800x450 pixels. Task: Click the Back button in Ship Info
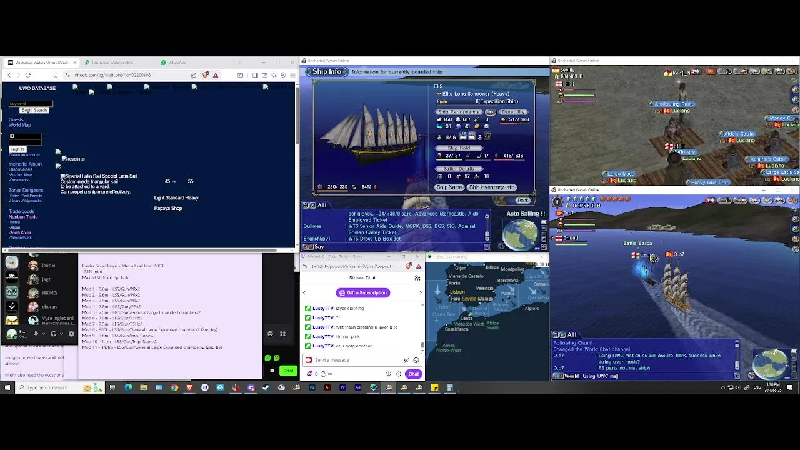point(522,201)
